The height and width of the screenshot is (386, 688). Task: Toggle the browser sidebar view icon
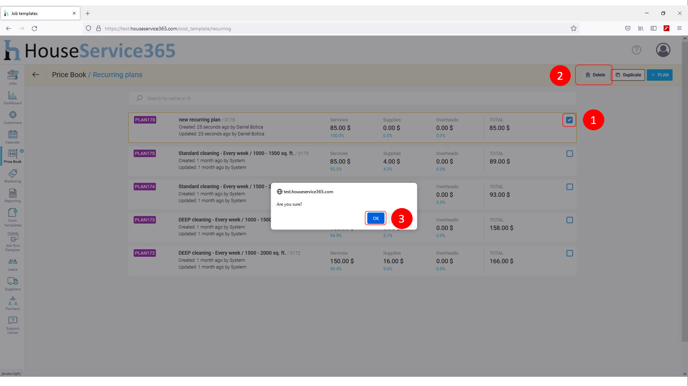(x=653, y=28)
